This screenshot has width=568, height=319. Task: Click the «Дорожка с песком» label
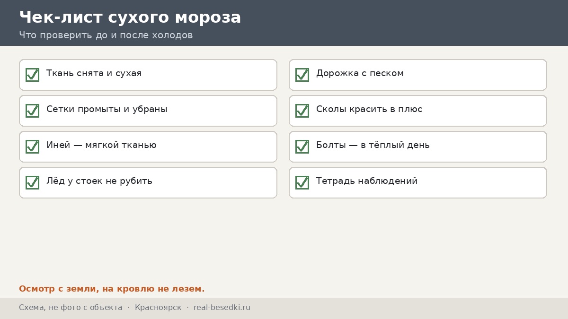coord(360,73)
